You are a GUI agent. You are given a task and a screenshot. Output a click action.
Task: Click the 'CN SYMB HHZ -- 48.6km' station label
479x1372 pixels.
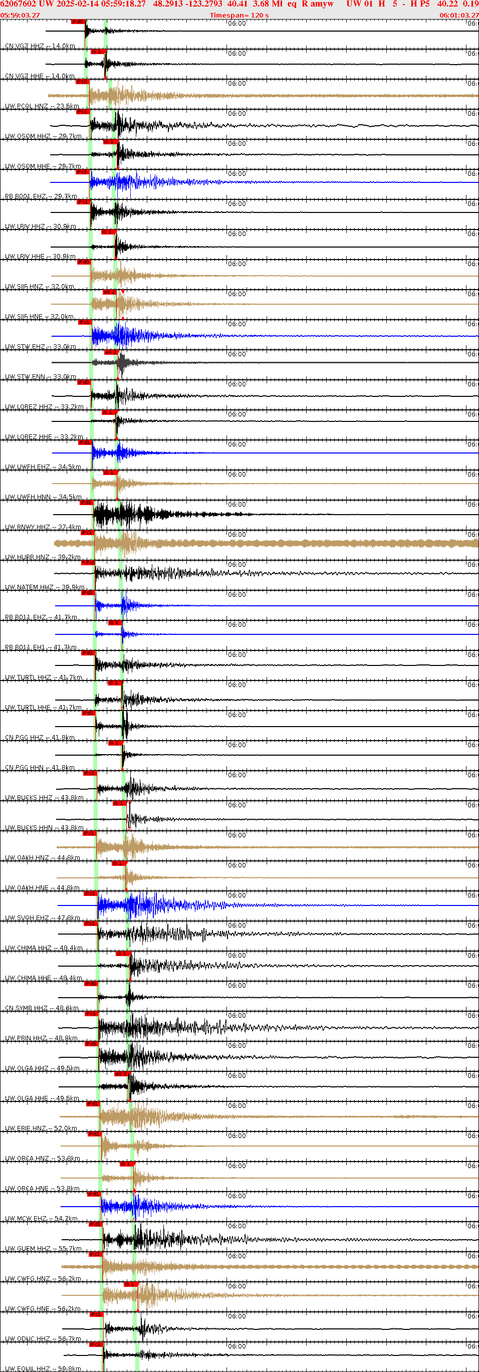pyautogui.click(x=42, y=1009)
